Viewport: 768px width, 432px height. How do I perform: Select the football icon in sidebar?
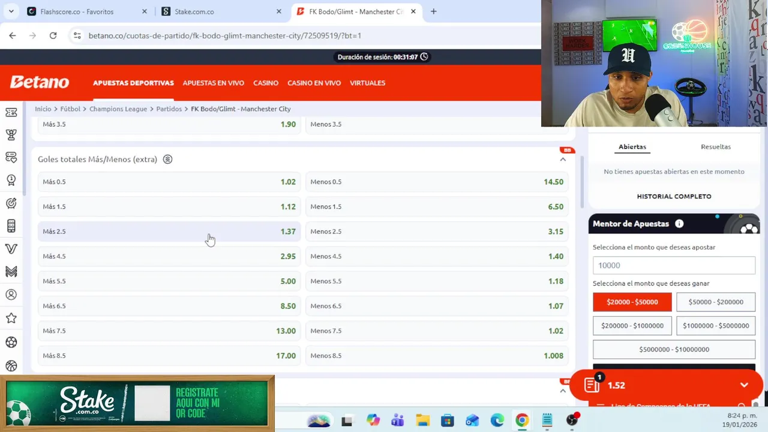11,342
